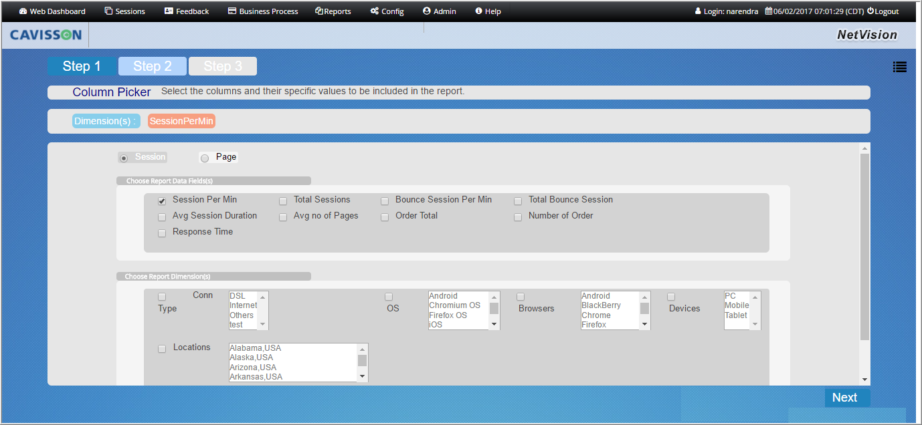The image size is (922, 425).
Task: Switch to Step 2 tab
Action: click(x=153, y=66)
